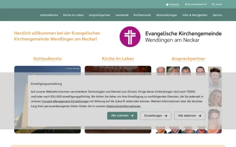Click the home icon beside Startseite
The height and width of the screenshot is (147, 236).
click(x=167, y=4)
